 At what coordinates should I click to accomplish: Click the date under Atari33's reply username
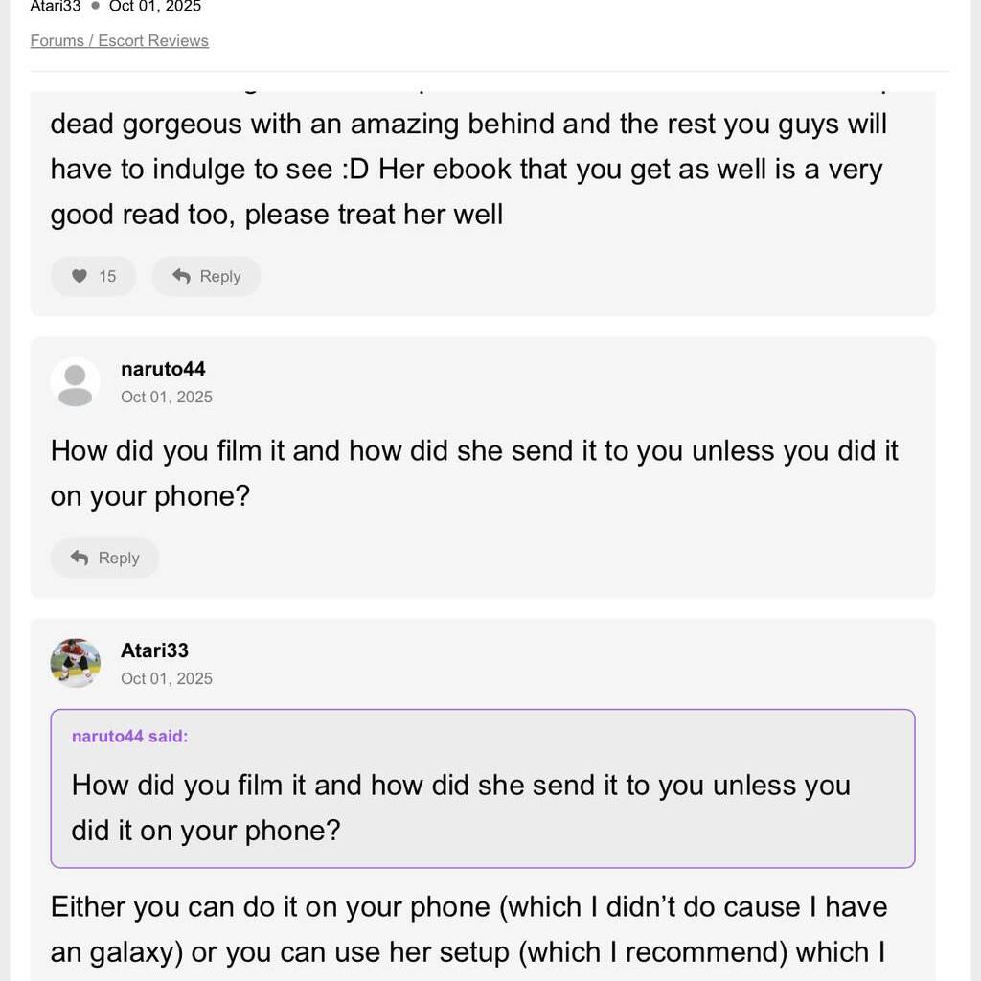(167, 678)
